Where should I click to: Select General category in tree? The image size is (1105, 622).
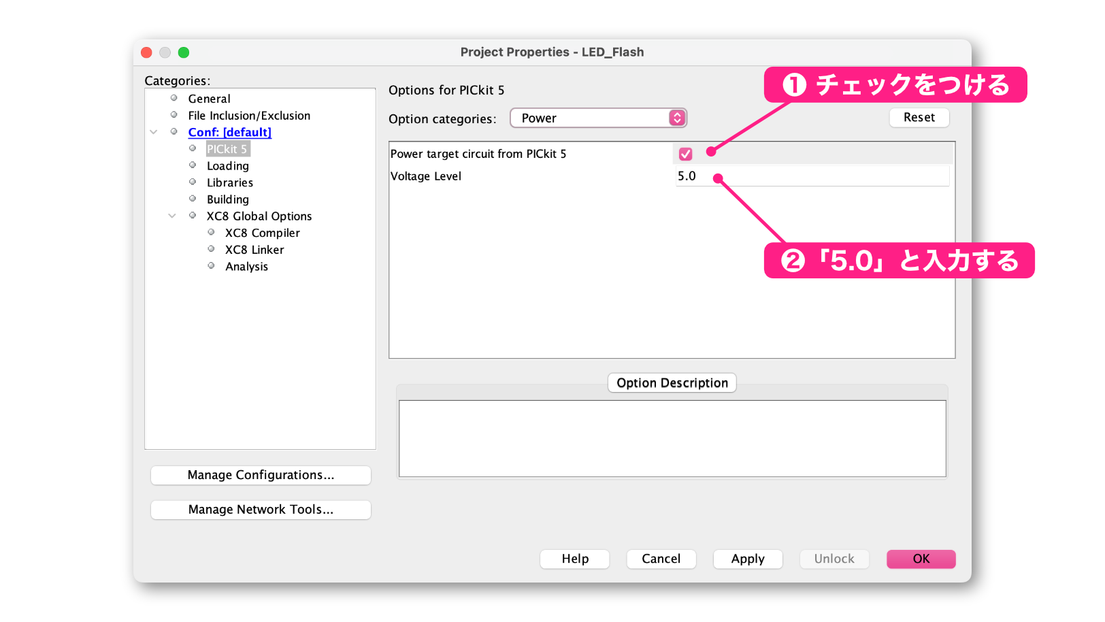pyautogui.click(x=209, y=99)
